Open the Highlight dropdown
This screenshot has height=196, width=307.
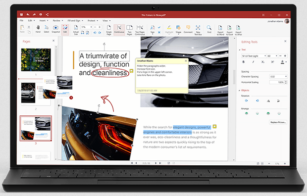pos(169,35)
